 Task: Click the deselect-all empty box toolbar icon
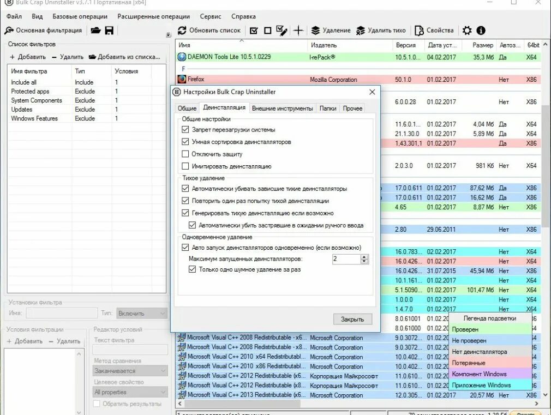pyautogui.click(x=268, y=31)
